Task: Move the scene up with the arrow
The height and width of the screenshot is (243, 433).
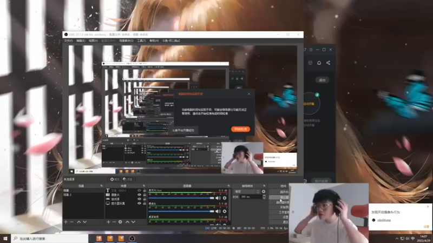Action: click(78, 222)
